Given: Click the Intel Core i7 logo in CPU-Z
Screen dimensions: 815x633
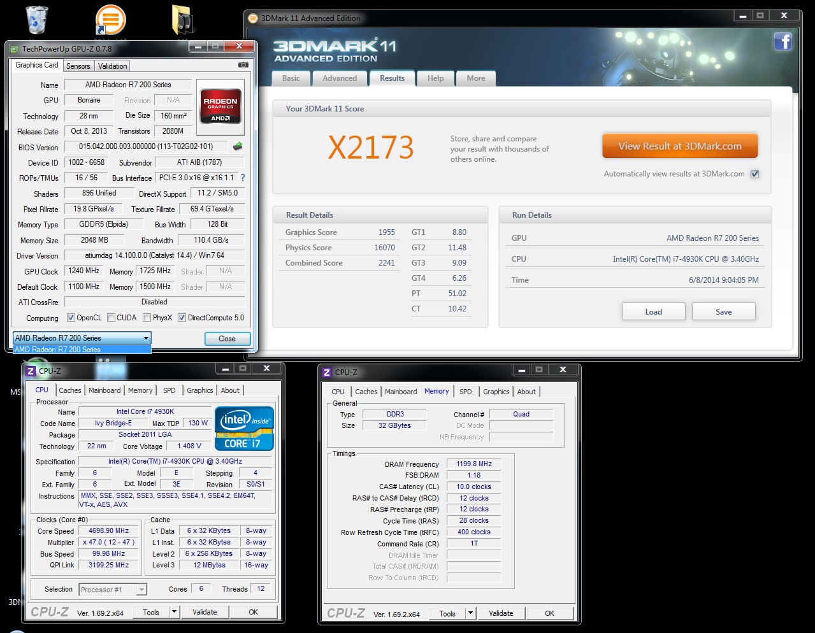Looking at the screenshot, I should click(245, 429).
